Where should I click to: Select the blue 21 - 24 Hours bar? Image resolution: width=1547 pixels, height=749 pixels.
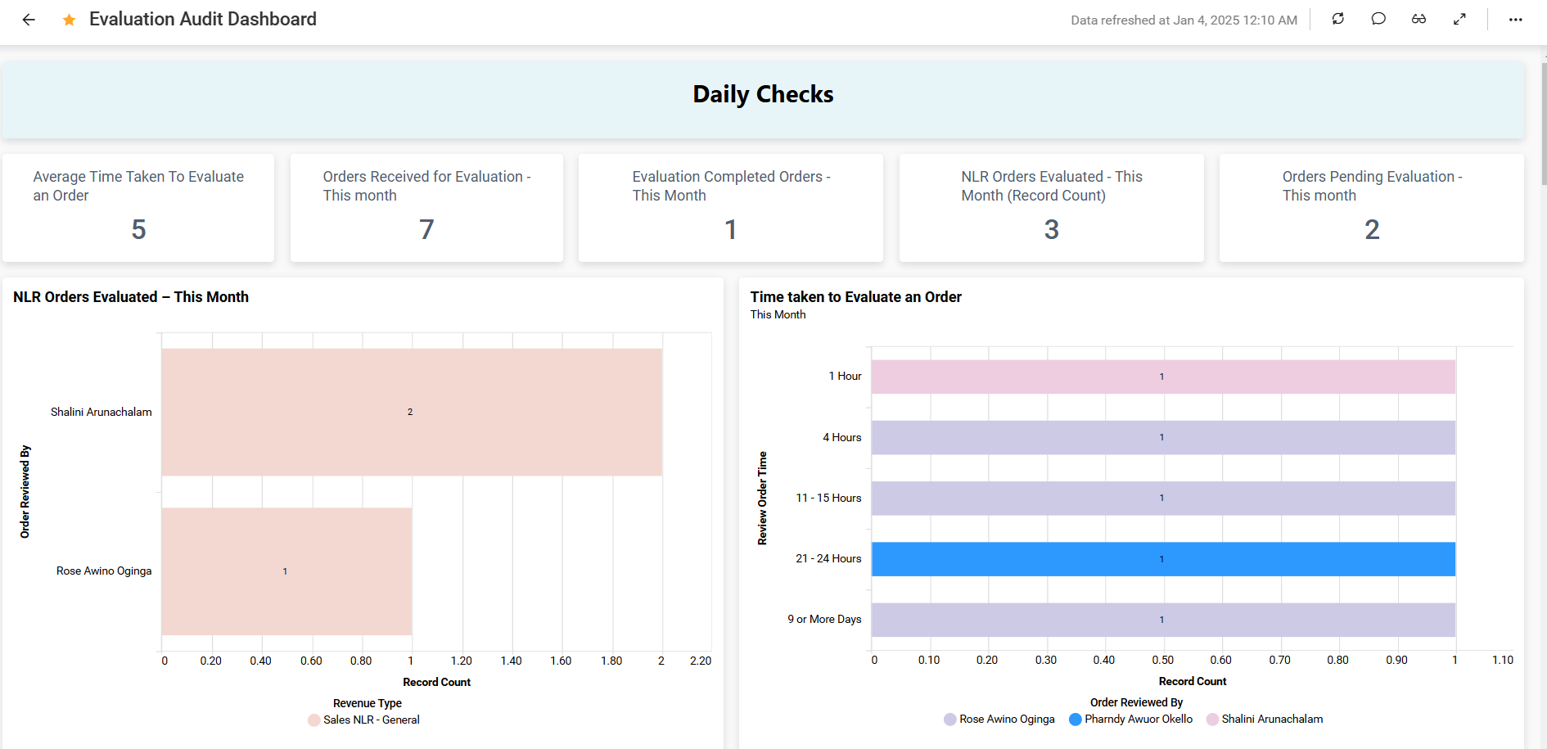point(1162,559)
